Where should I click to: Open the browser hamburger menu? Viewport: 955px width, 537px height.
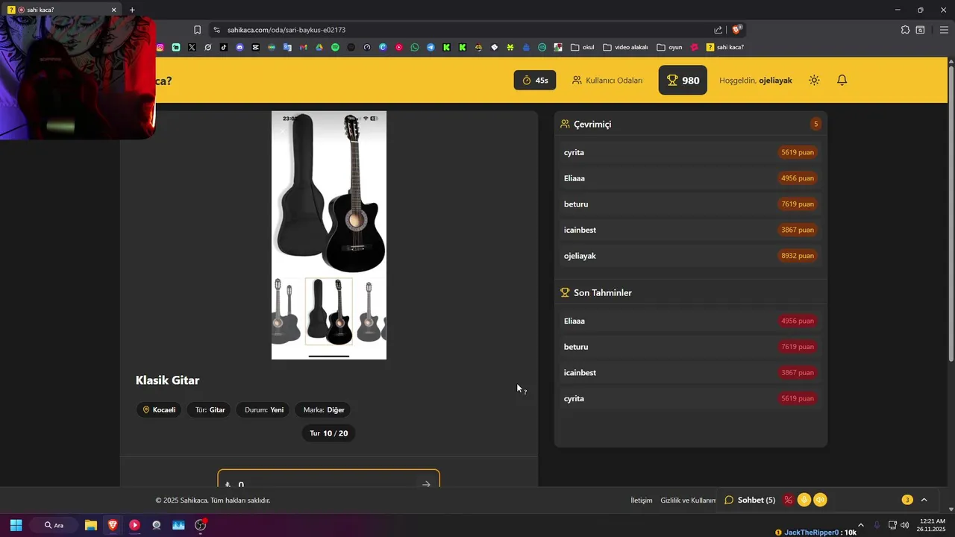tap(944, 30)
